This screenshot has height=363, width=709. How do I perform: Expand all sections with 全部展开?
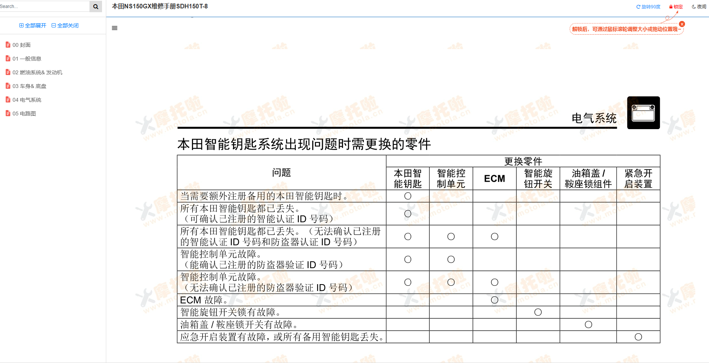point(33,26)
